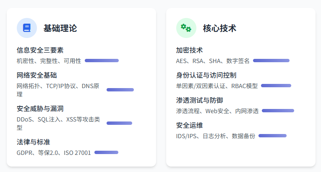Click description AES、RSA、SHA、数字签名
Screen dimensions: 321x172
click(x=213, y=61)
